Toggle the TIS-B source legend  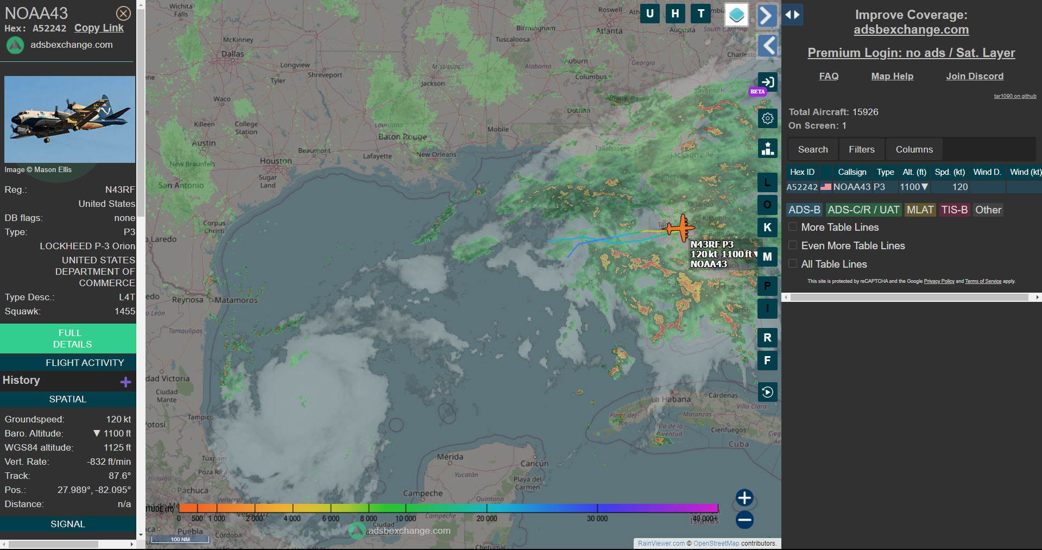pos(954,210)
